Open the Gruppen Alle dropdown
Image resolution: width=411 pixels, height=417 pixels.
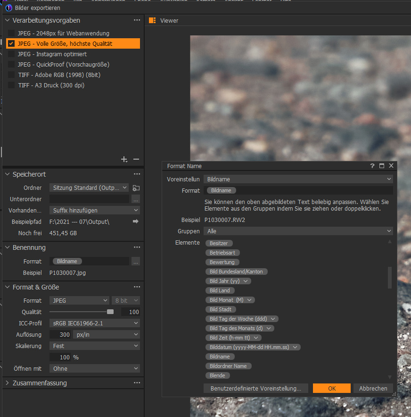[298, 231]
